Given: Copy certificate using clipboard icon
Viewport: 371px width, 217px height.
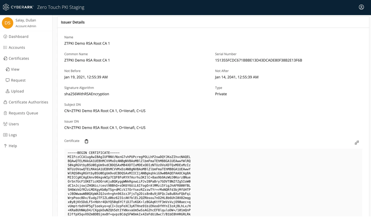Looking at the screenshot, I should 86,141.
